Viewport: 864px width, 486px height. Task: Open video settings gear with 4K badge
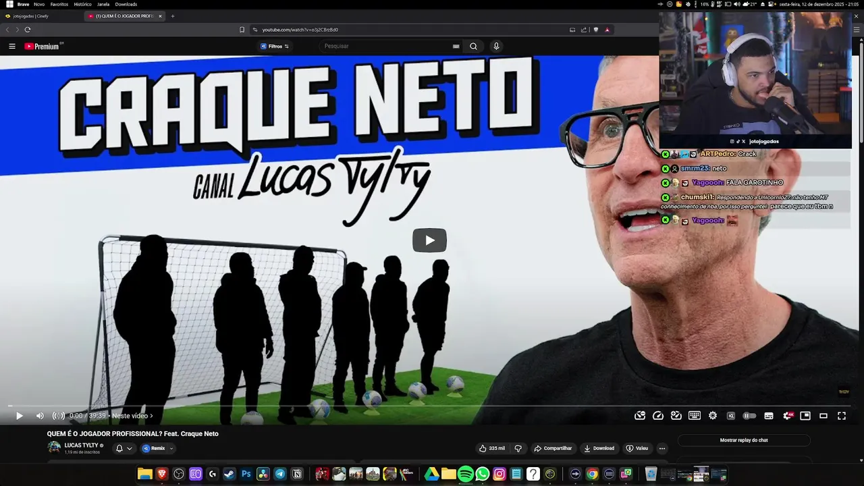[x=788, y=416]
